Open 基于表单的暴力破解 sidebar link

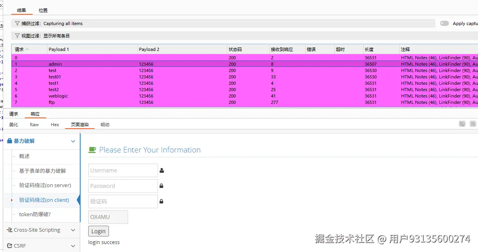(42, 170)
